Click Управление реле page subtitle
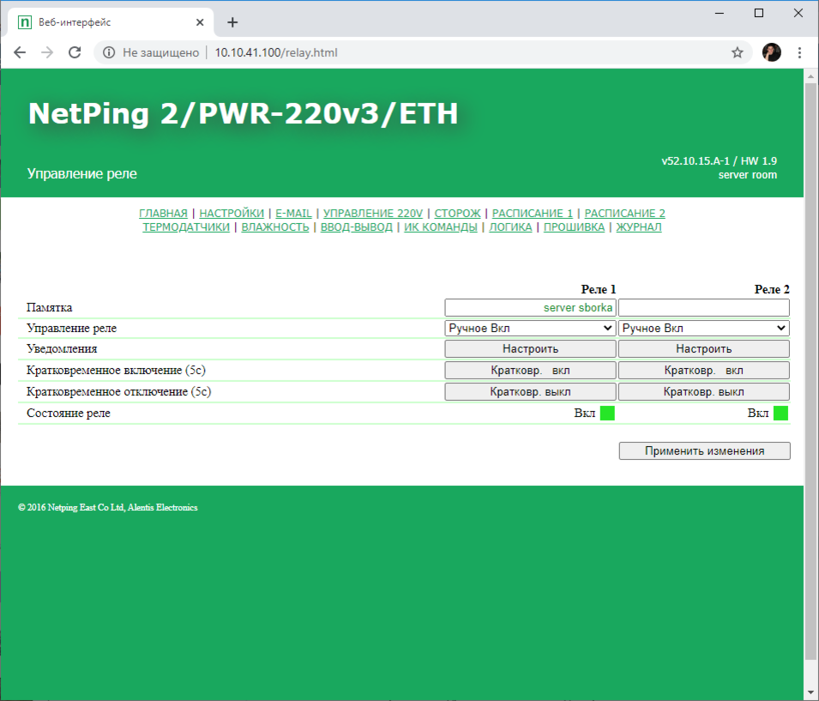This screenshot has height=701, width=819. (x=82, y=173)
